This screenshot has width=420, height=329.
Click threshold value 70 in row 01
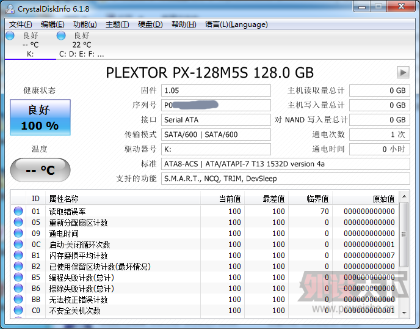324,211
